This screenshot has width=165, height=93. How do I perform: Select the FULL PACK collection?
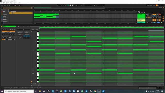5,18
